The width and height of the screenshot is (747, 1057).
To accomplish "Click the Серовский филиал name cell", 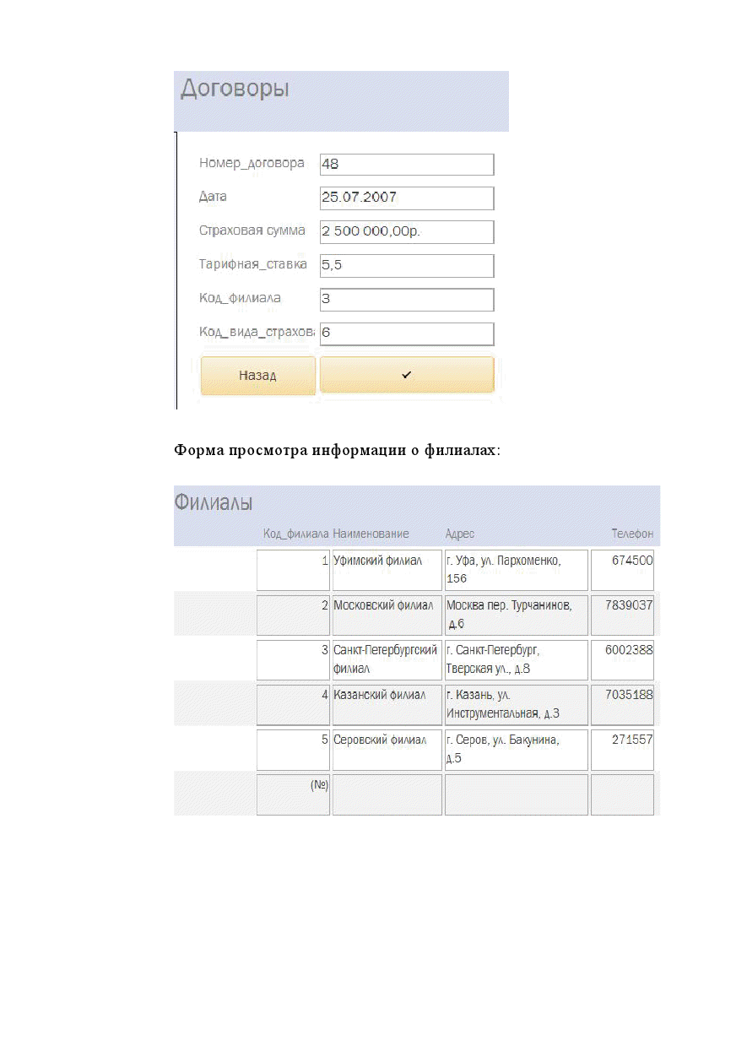I will tap(387, 749).
